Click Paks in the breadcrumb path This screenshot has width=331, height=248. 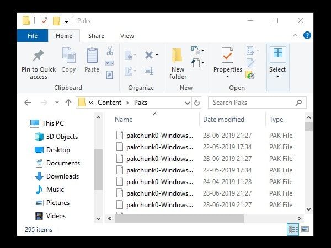pos(141,103)
